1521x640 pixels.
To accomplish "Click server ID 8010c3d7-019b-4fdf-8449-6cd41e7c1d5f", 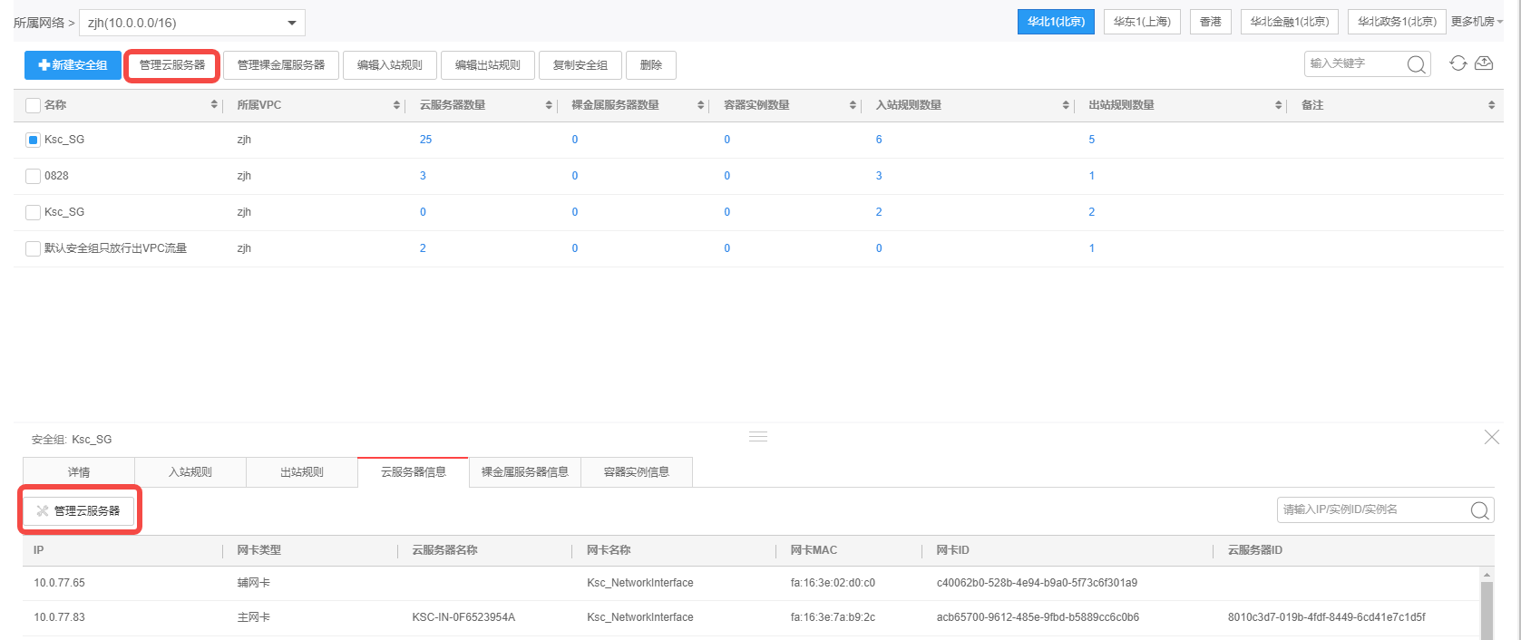I will [1327, 617].
